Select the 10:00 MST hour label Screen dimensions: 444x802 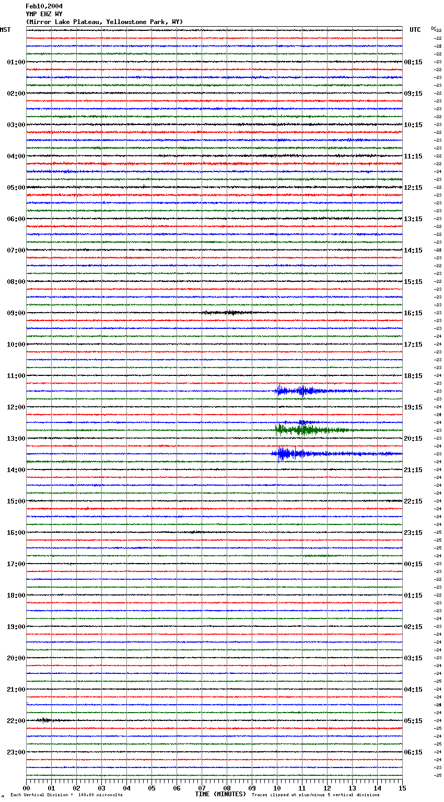16,345
